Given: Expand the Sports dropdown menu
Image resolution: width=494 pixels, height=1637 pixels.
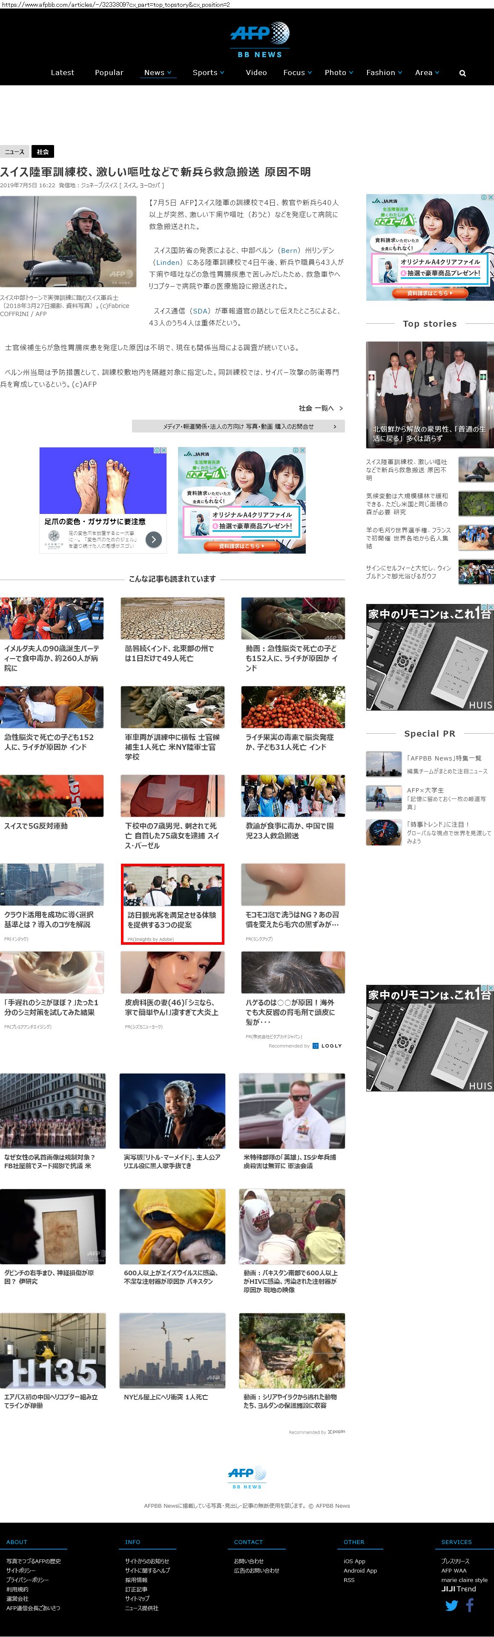Looking at the screenshot, I should (208, 73).
